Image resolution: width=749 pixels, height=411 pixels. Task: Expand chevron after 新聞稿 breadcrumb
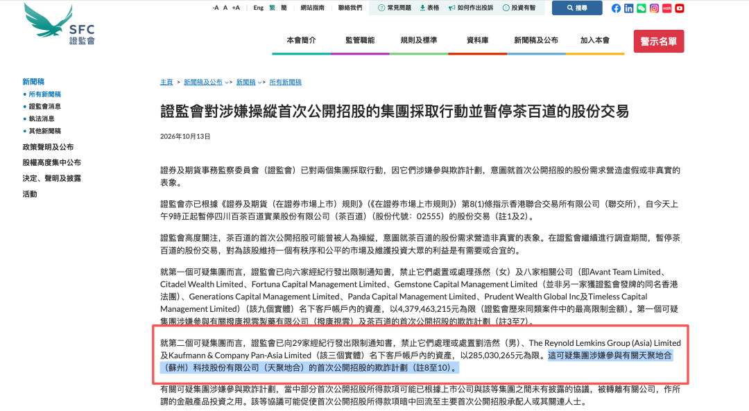pyautogui.click(x=260, y=82)
